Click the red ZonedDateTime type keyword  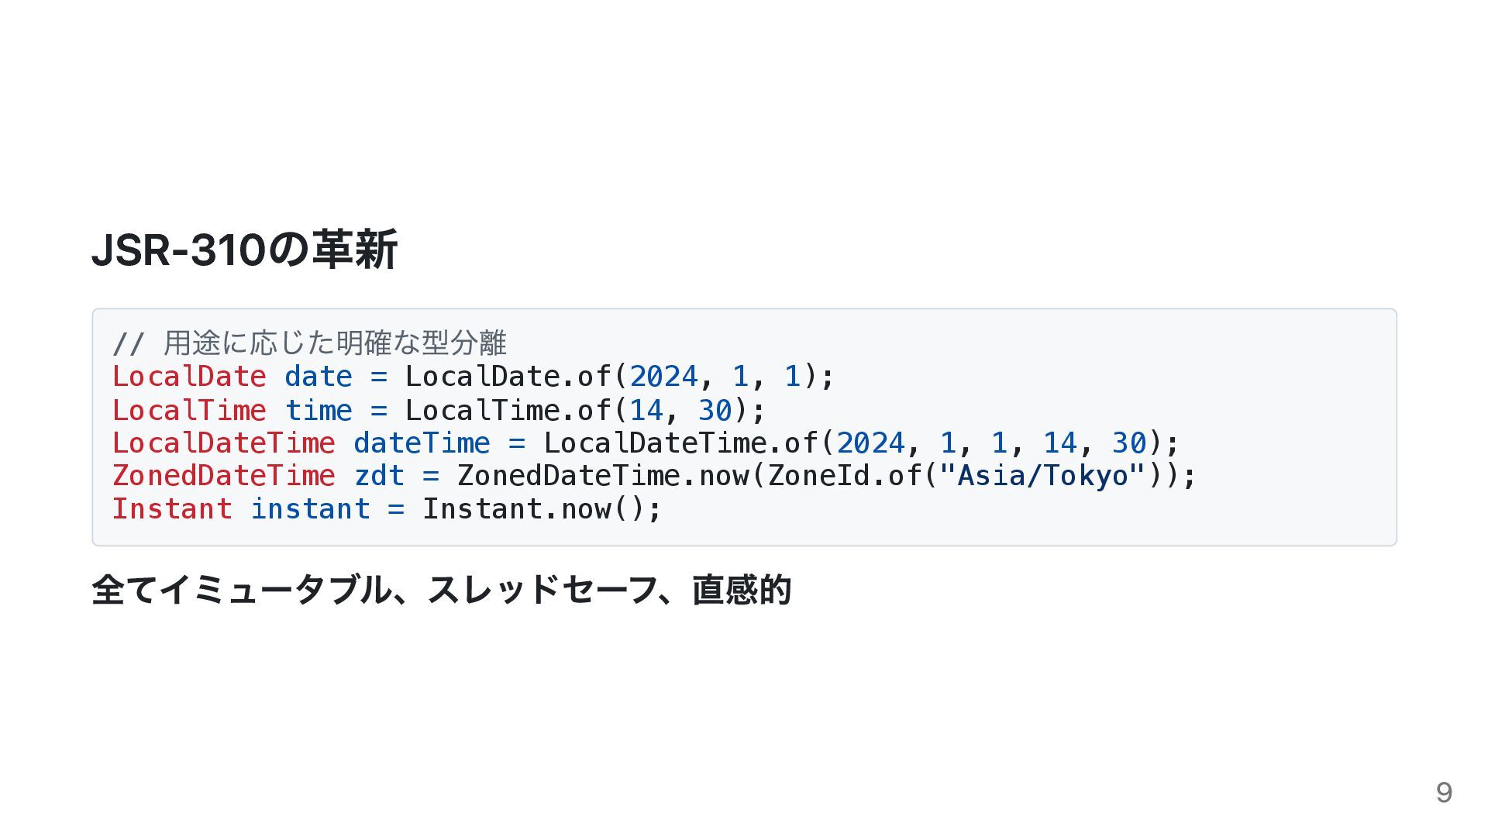(x=224, y=476)
